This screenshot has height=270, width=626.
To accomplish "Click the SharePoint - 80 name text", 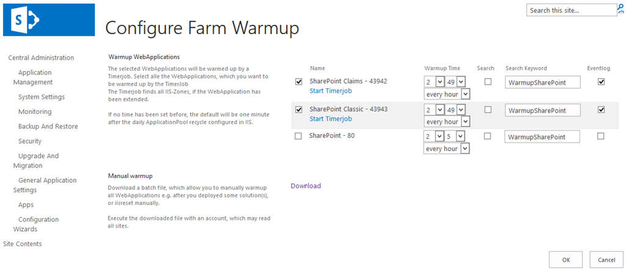I will pyautogui.click(x=332, y=135).
